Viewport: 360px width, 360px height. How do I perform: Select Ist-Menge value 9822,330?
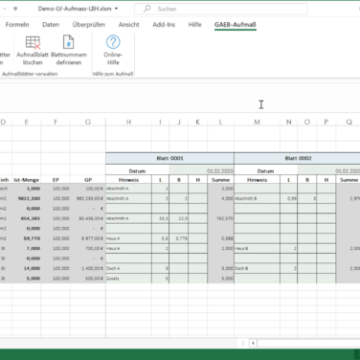tap(26, 198)
